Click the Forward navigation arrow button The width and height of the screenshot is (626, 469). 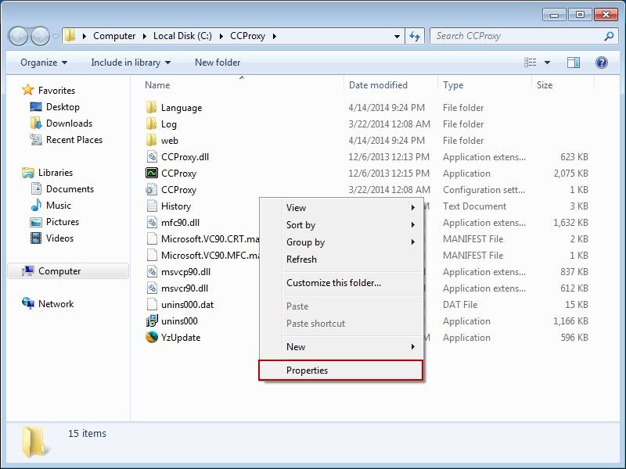click(x=40, y=36)
